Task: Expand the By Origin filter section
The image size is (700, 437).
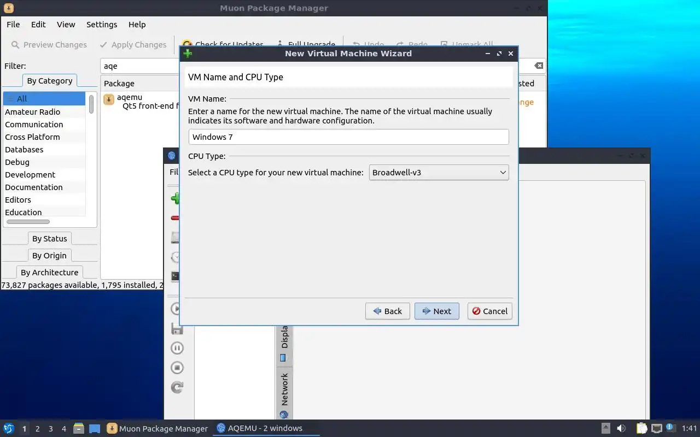Action: (50, 256)
